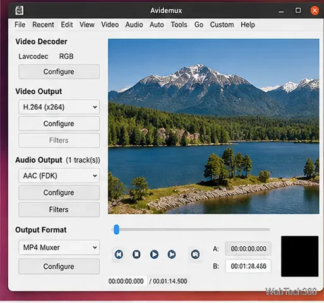Open the Custom menu

tap(222, 25)
